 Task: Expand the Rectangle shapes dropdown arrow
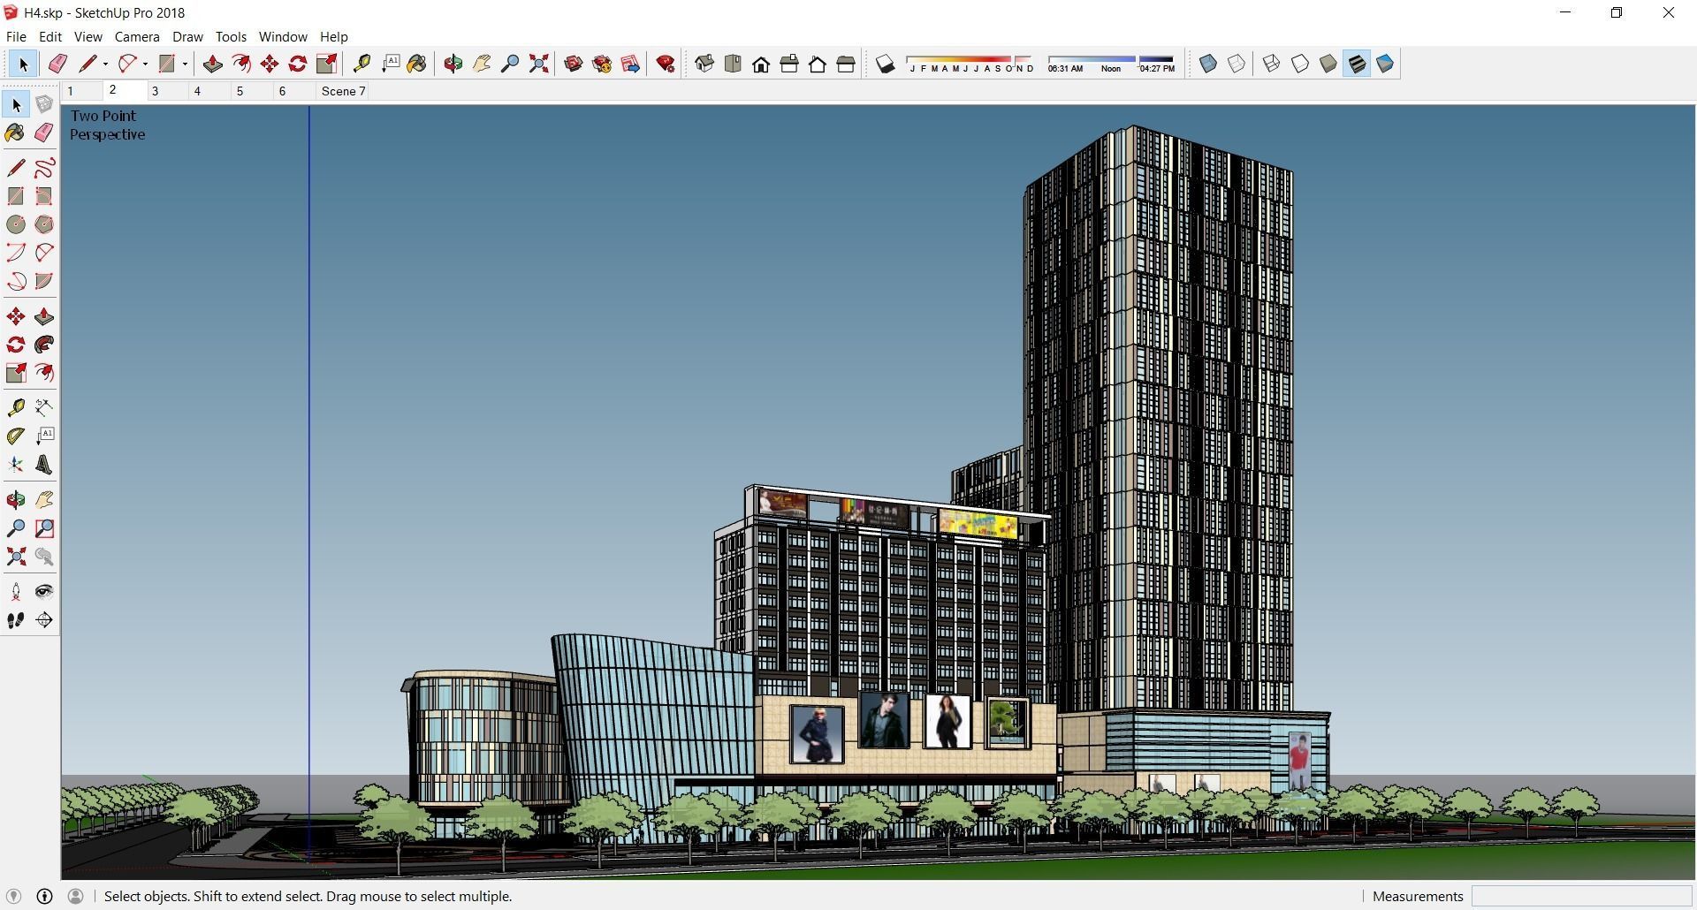click(x=185, y=64)
